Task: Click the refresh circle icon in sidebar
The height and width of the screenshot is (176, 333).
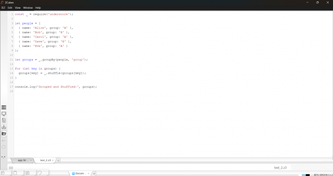Action: pos(4,147)
